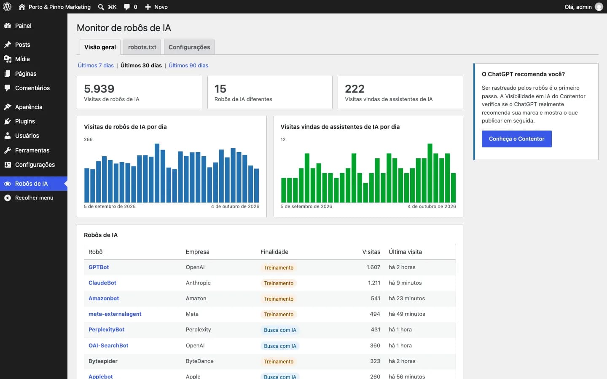Click the Robôs de IA eye icon
This screenshot has width=607, height=379.
pos(8,184)
